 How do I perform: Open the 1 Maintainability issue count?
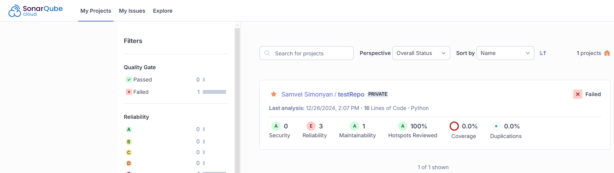point(364,126)
